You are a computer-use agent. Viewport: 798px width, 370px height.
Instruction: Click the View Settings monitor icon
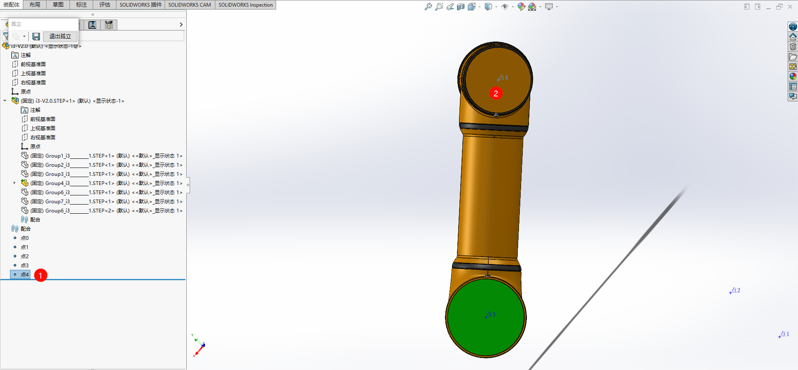tap(549, 7)
